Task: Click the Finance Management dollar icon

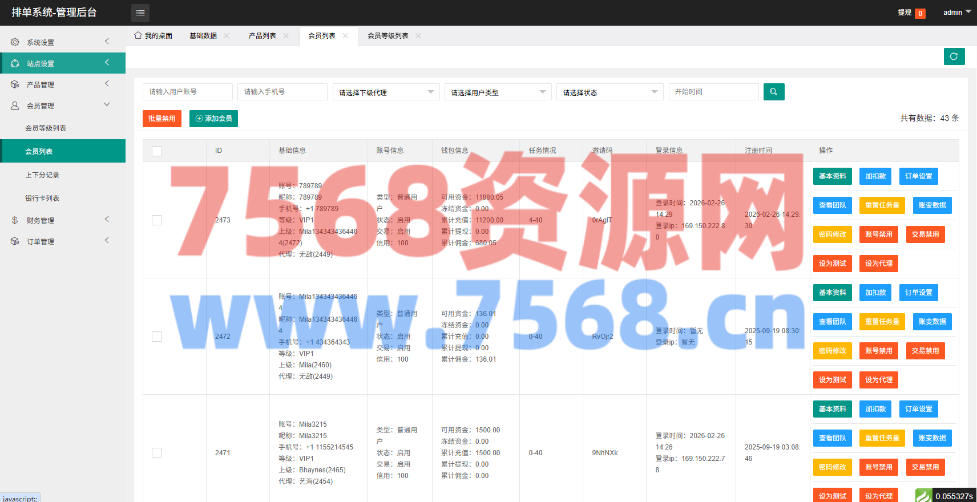Action: [15, 220]
